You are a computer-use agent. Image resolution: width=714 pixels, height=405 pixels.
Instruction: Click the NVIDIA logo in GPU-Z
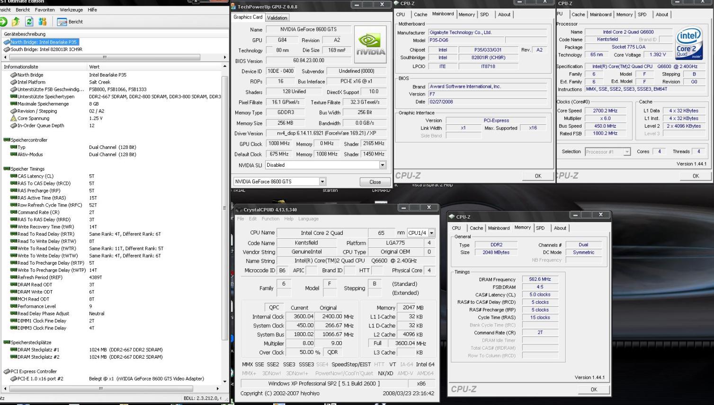pyautogui.click(x=370, y=45)
